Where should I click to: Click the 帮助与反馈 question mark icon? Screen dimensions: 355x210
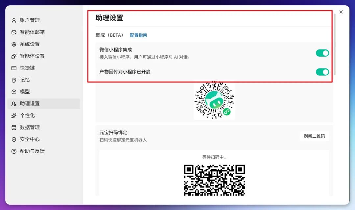14,151
